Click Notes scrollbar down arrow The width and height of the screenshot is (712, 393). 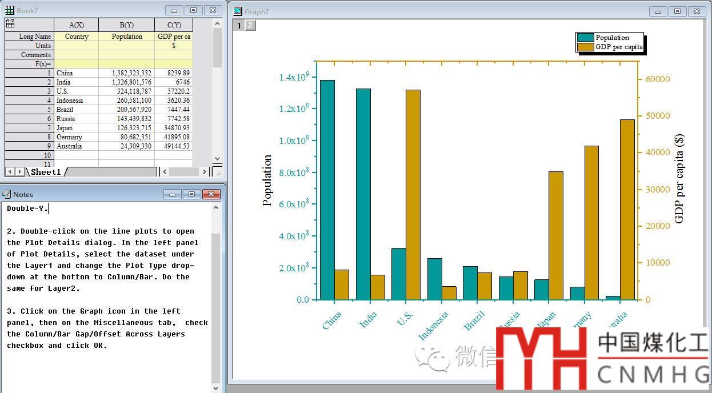[x=215, y=388]
